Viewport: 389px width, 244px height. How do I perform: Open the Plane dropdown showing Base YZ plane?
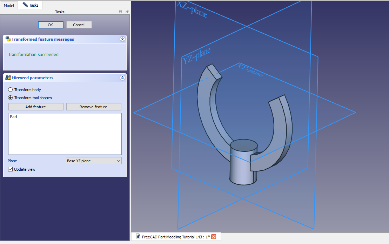pyautogui.click(x=94, y=161)
